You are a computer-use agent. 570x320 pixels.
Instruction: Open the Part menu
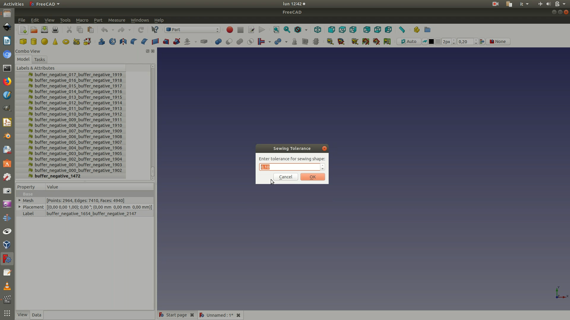pos(98,20)
